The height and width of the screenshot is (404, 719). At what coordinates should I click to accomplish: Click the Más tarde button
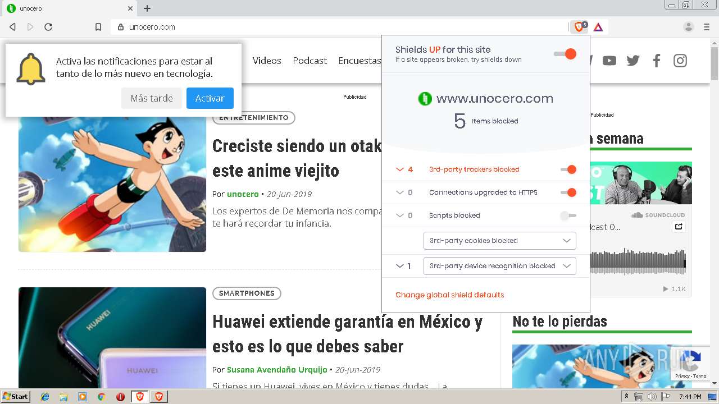[152, 98]
